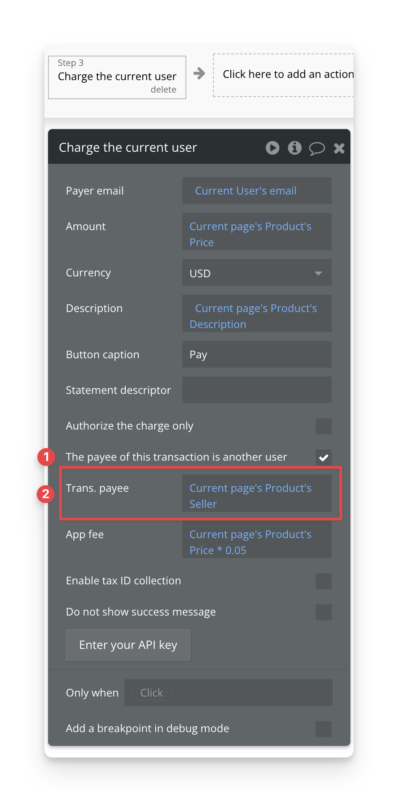Edit the Amount product price expression
398x802 pixels.
pos(257,231)
